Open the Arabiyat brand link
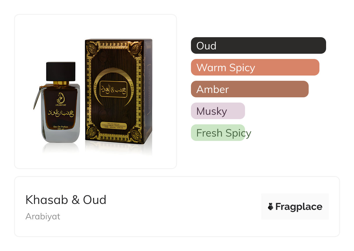Screen dimensions: 354x251 tap(43, 216)
